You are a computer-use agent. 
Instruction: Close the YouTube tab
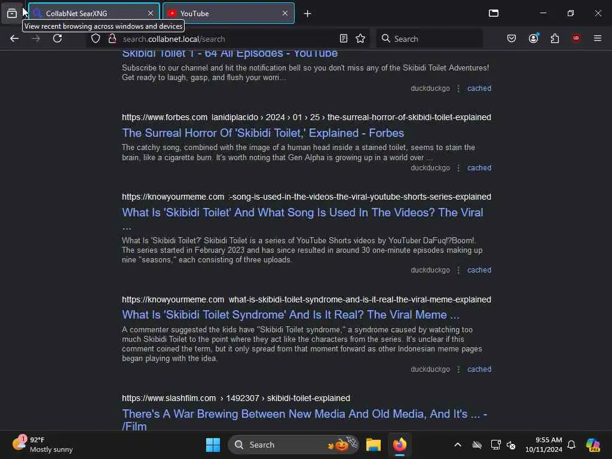coord(285,13)
